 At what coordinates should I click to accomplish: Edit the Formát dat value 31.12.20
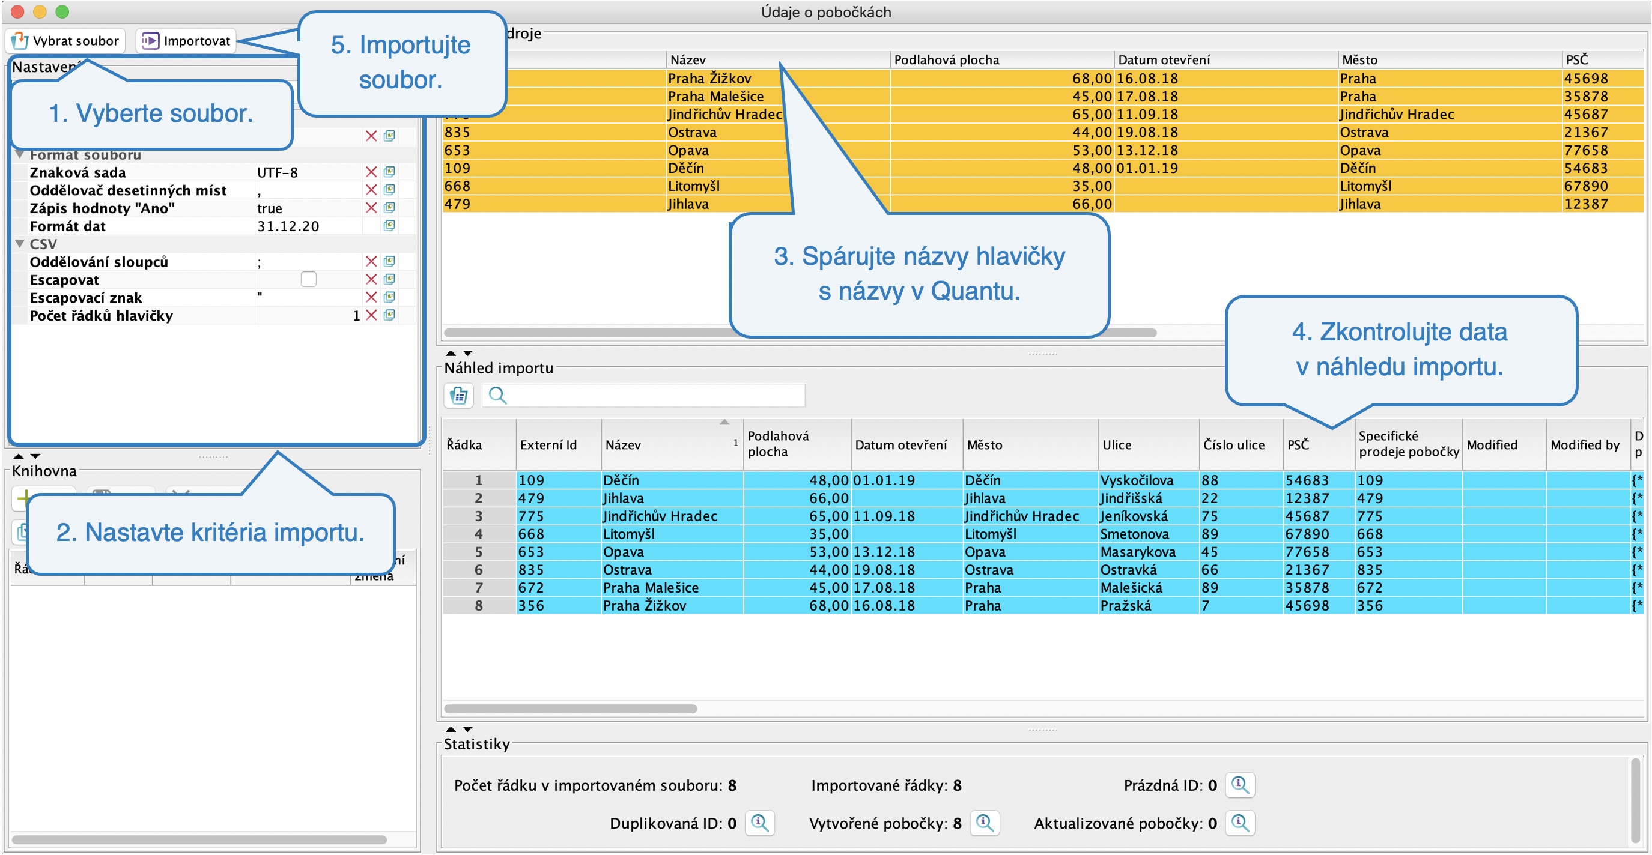tap(308, 226)
